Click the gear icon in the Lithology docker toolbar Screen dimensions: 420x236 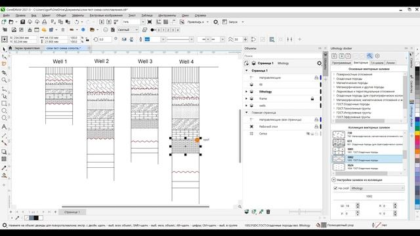click(x=377, y=56)
